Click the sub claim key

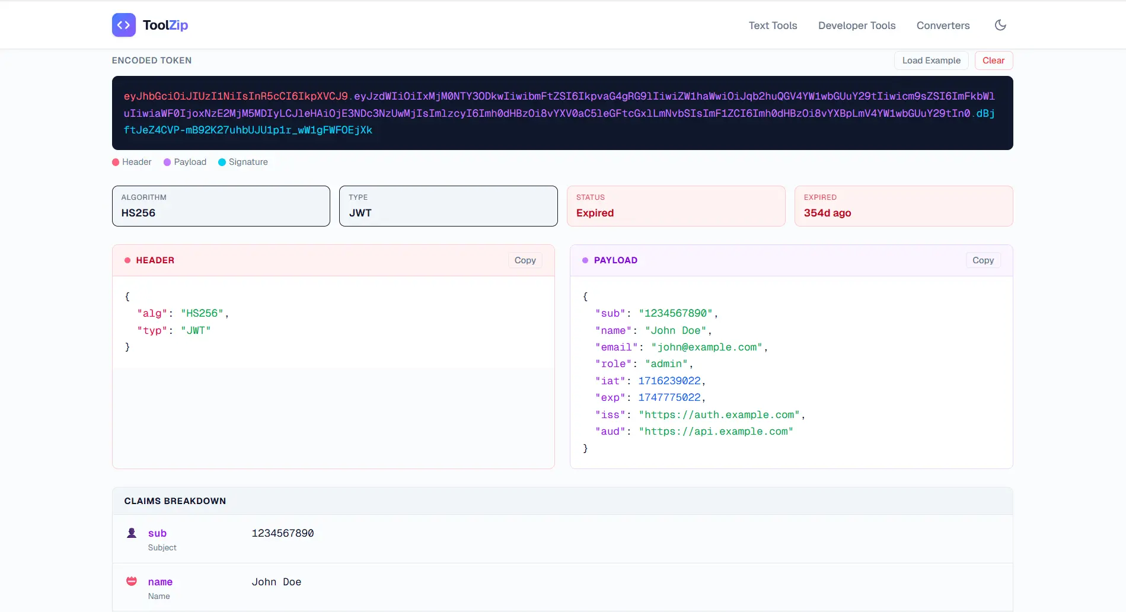pyautogui.click(x=157, y=533)
